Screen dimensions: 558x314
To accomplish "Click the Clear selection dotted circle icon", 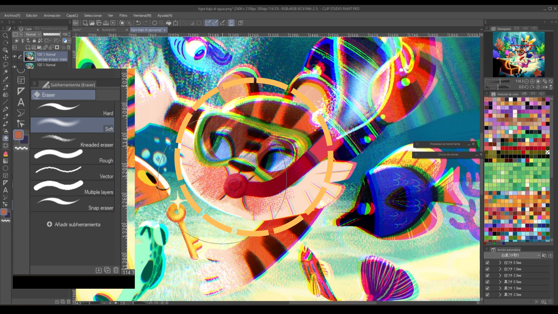I will (x=155, y=23).
